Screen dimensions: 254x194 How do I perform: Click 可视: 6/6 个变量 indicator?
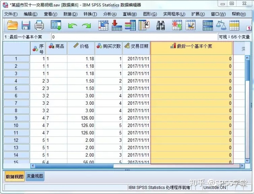click(x=234, y=37)
